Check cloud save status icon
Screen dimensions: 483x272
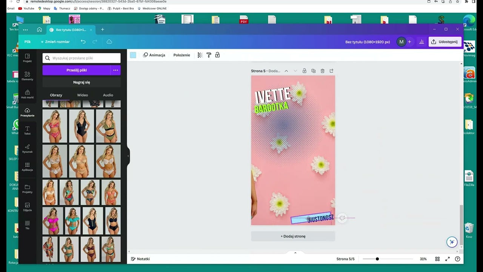pos(109,42)
